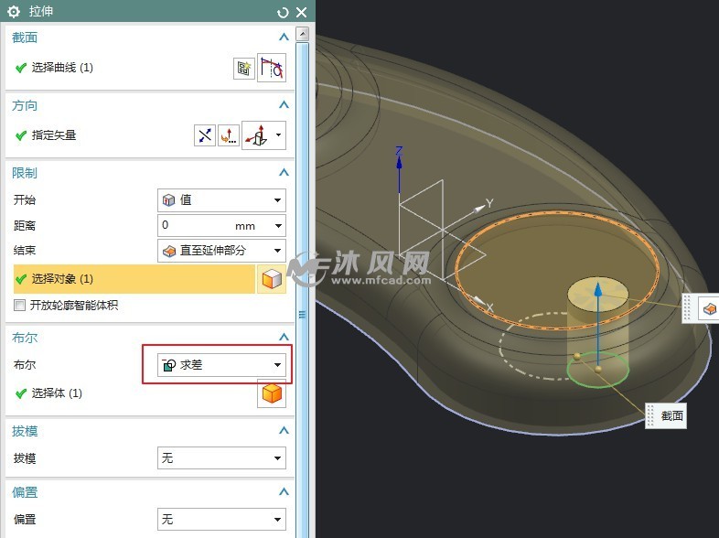Click the Z axis label of the coordinate system

(399, 150)
